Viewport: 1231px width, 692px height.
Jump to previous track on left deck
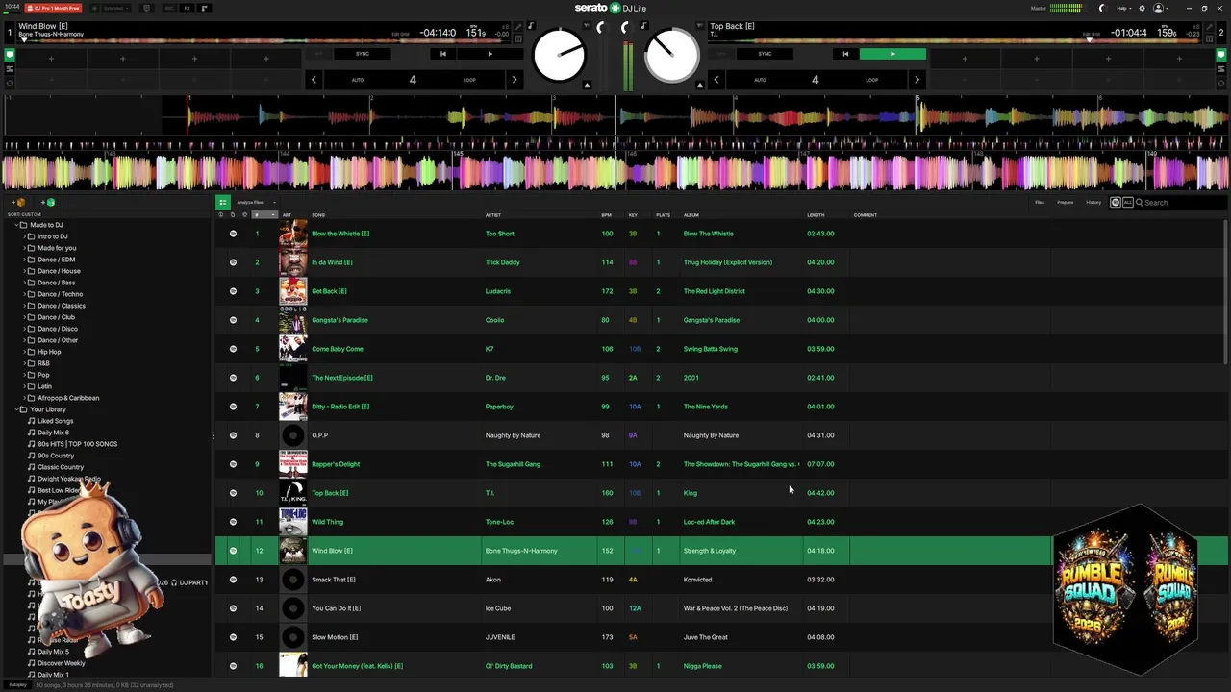(x=442, y=54)
